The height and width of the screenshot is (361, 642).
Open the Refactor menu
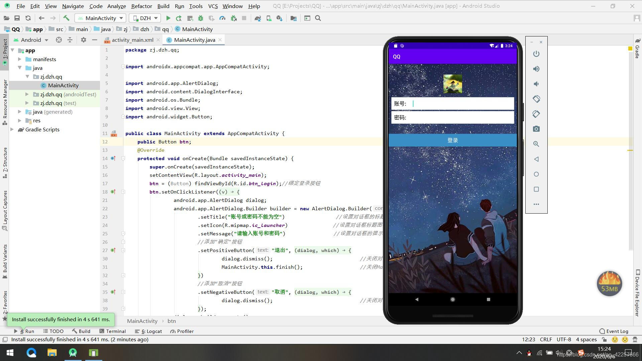point(141,6)
